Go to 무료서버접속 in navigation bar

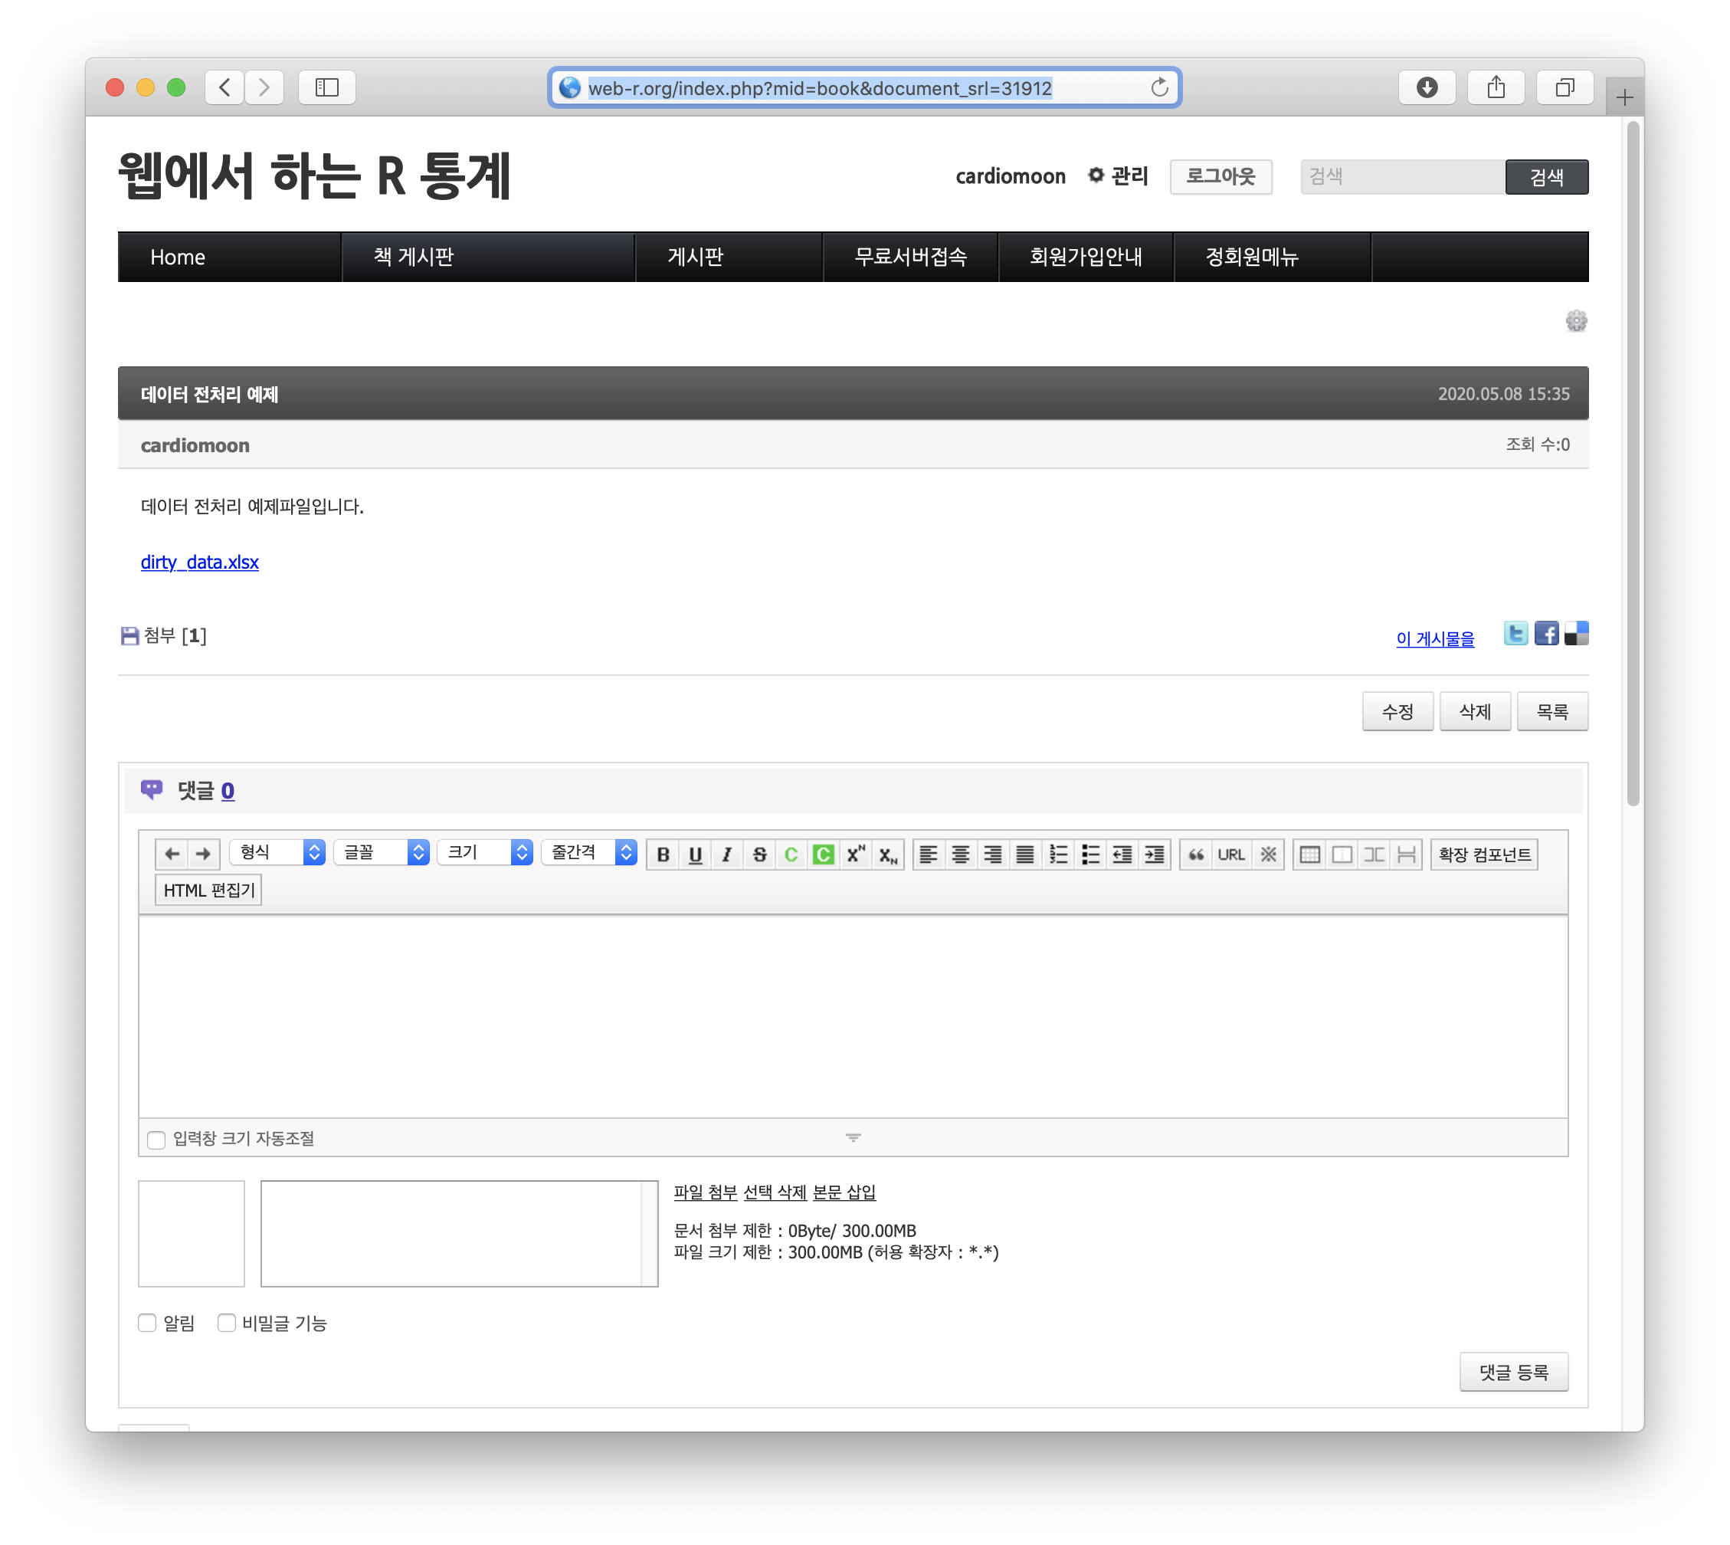(x=910, y=257)
